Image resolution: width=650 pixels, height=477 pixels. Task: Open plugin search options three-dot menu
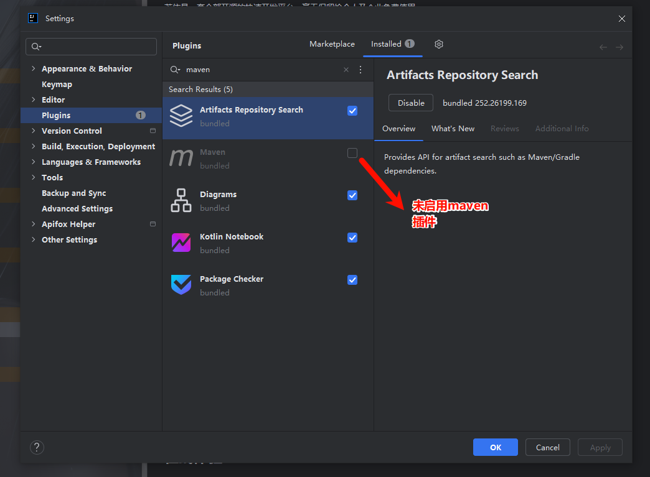(x=360, y=70)
